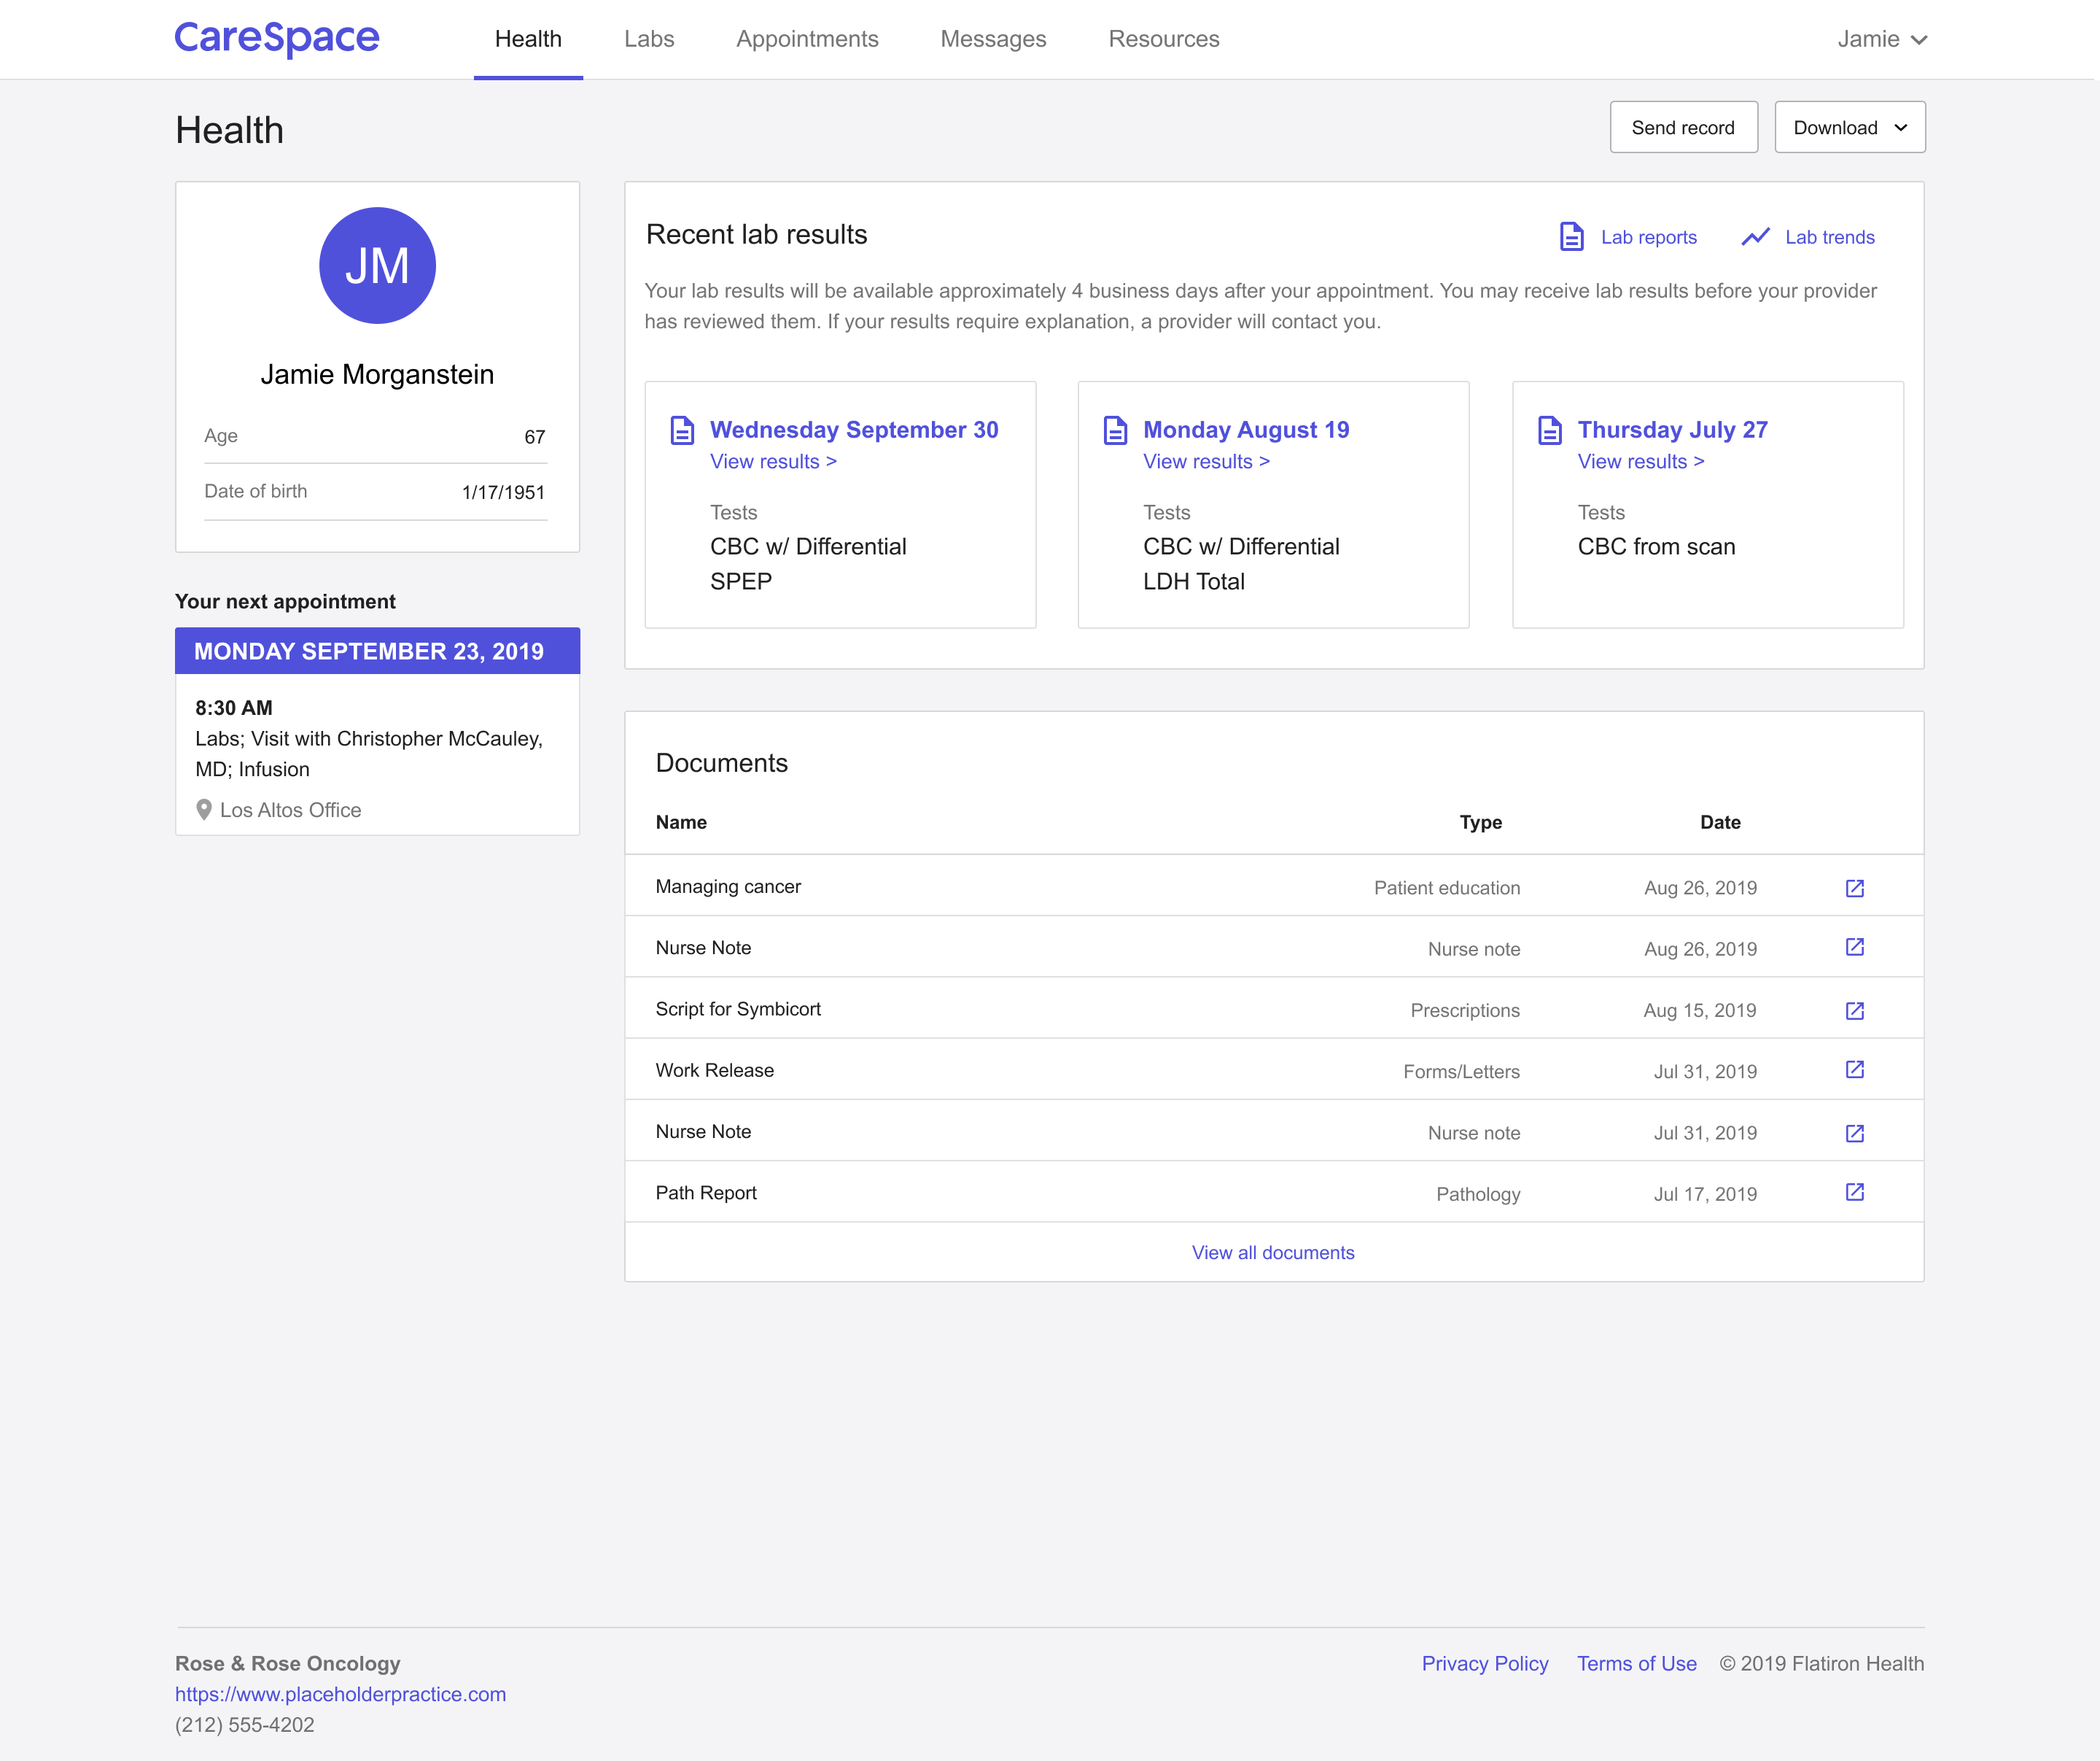
Task: Click the Pathology type cell
Action: click(1477, 1193)
